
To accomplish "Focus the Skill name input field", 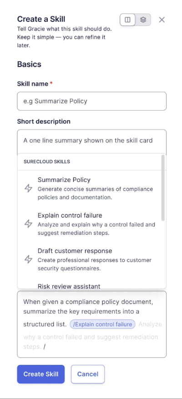I will (91, 101).
